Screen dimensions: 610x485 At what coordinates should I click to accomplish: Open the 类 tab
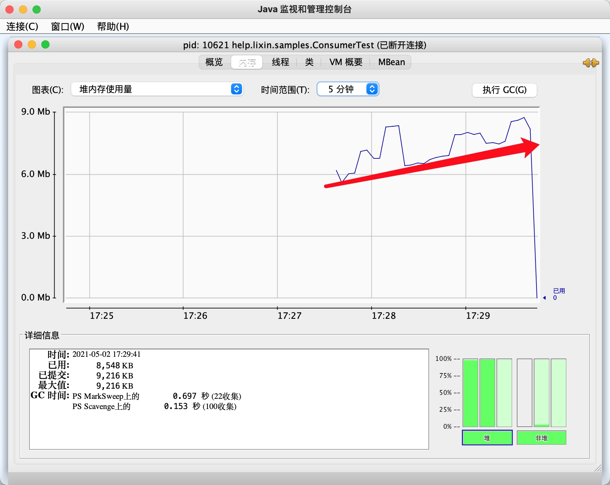pos(309,62)
